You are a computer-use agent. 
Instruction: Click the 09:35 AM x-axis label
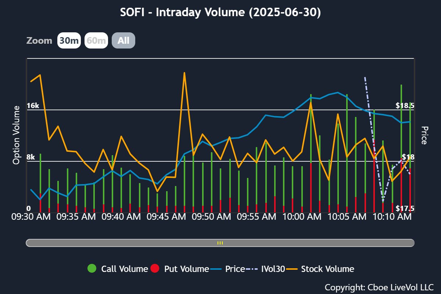click(x=76, y=217)
